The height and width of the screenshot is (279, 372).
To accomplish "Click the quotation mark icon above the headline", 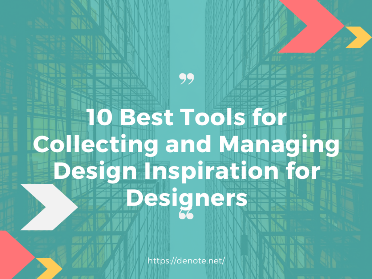I will click(x=187, y=79).
